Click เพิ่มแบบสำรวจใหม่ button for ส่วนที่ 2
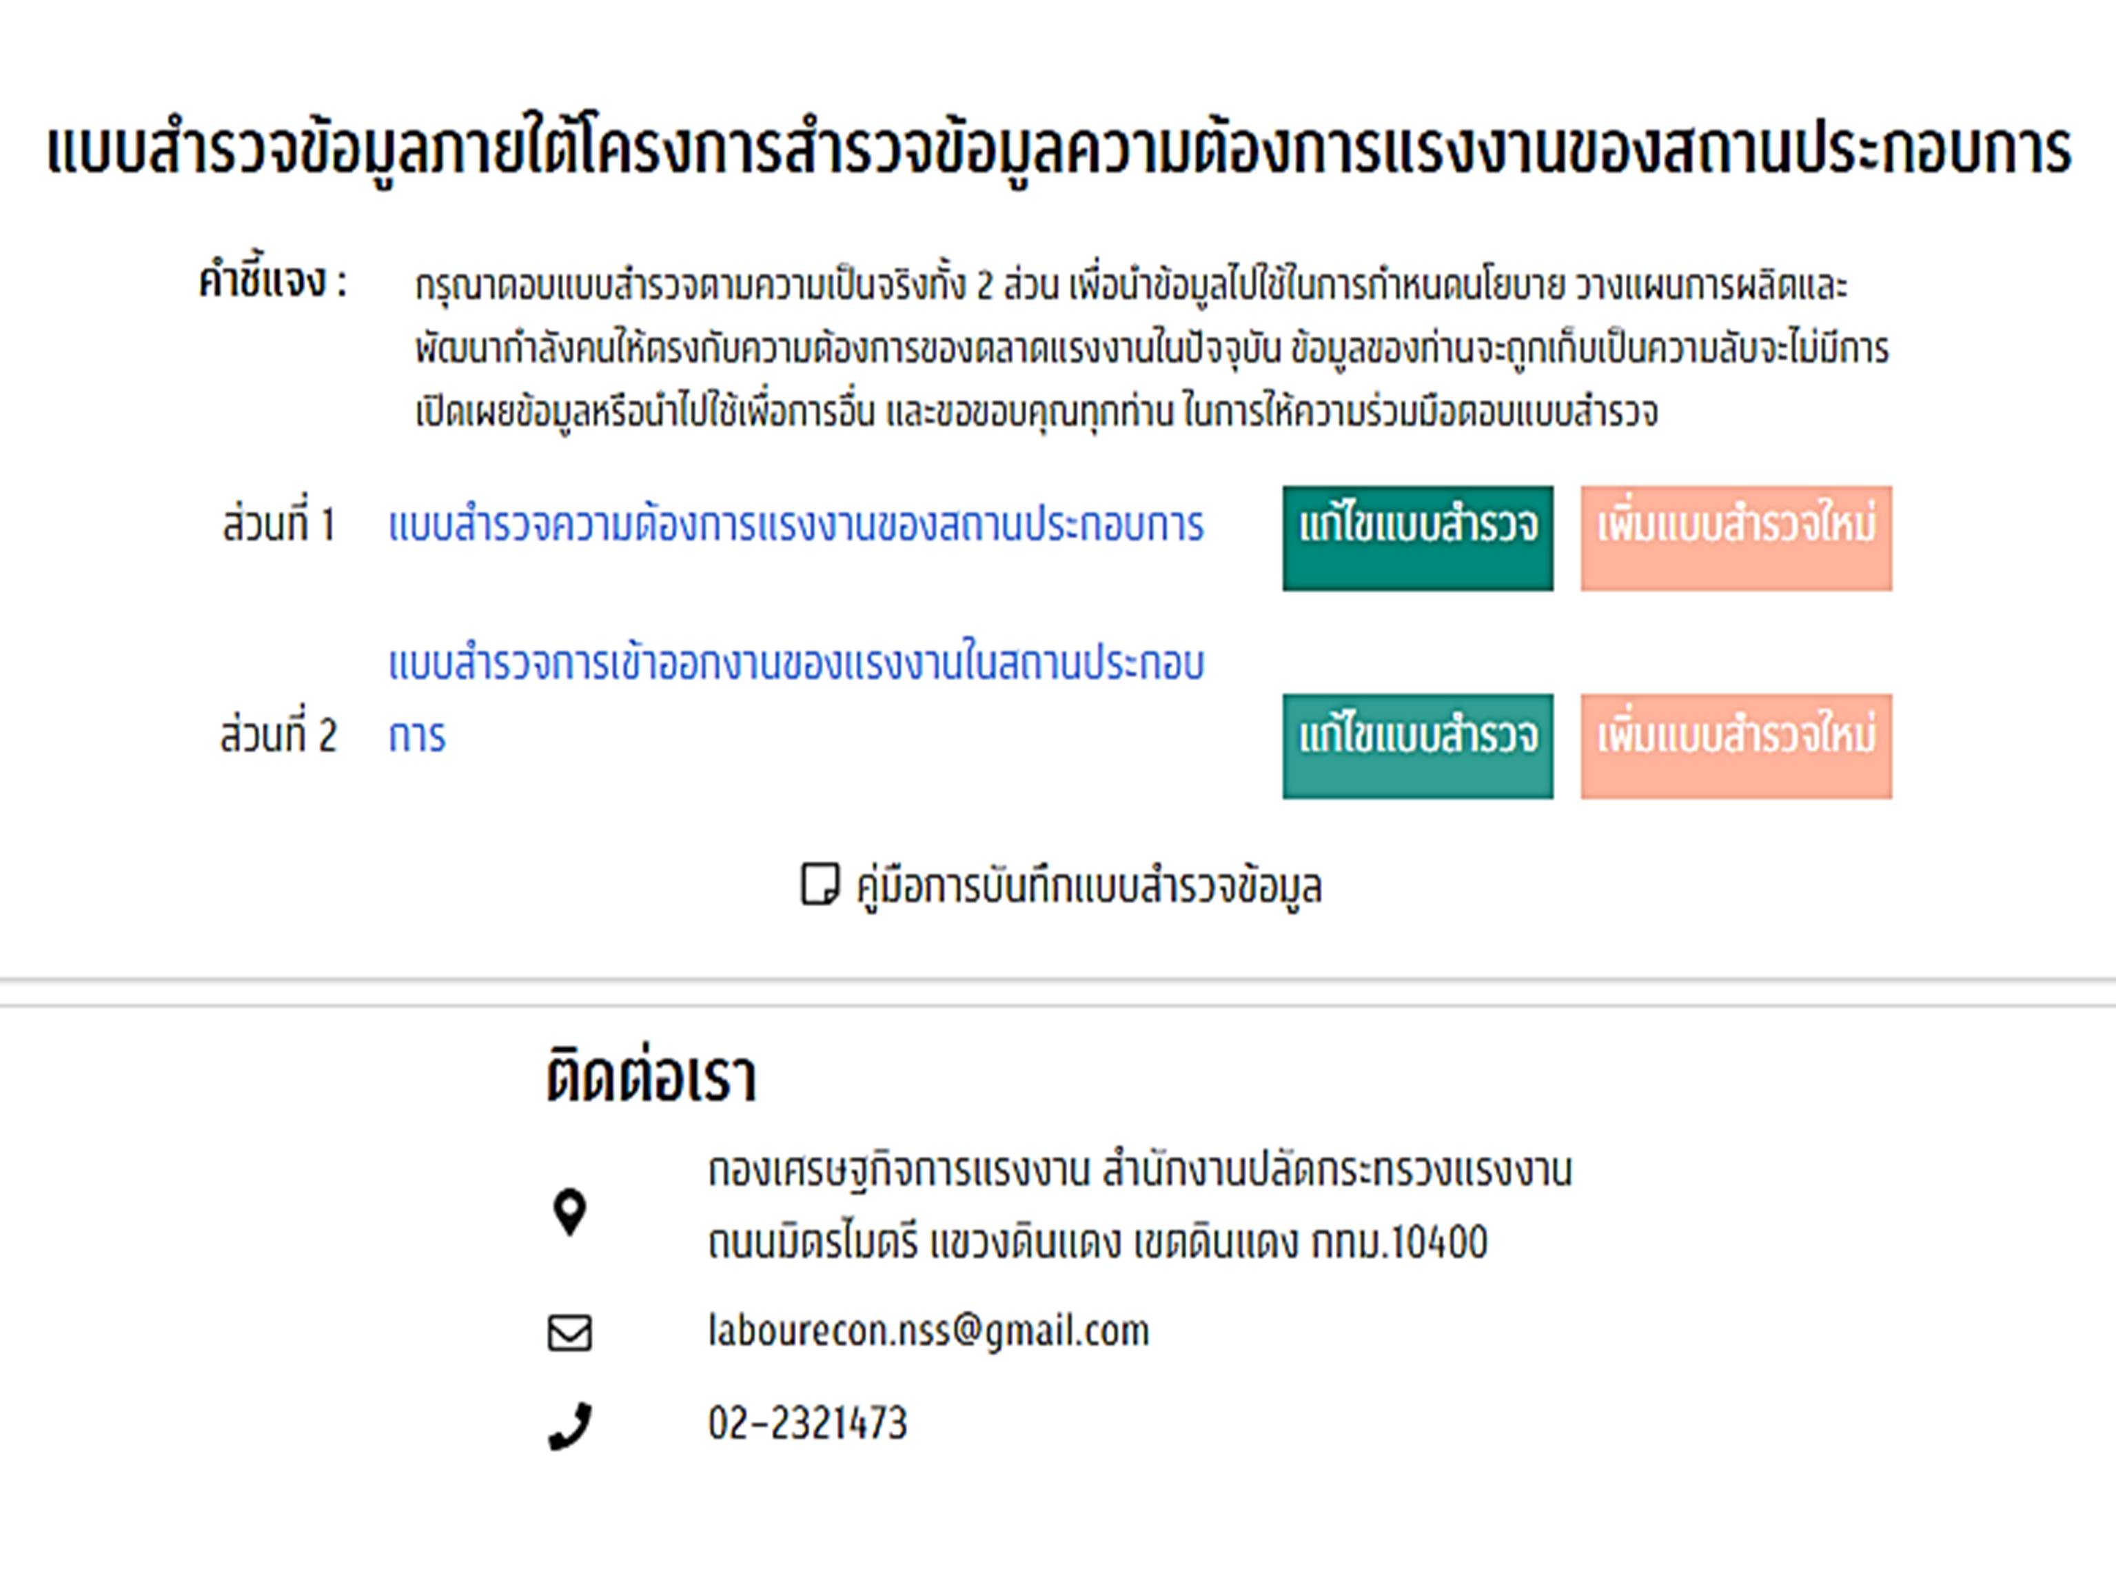2116x1587 pixels. (x=1736, y=746)
